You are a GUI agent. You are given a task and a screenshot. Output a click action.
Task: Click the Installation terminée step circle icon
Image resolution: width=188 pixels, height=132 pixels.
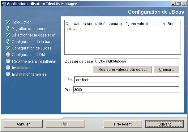[8, 74]
